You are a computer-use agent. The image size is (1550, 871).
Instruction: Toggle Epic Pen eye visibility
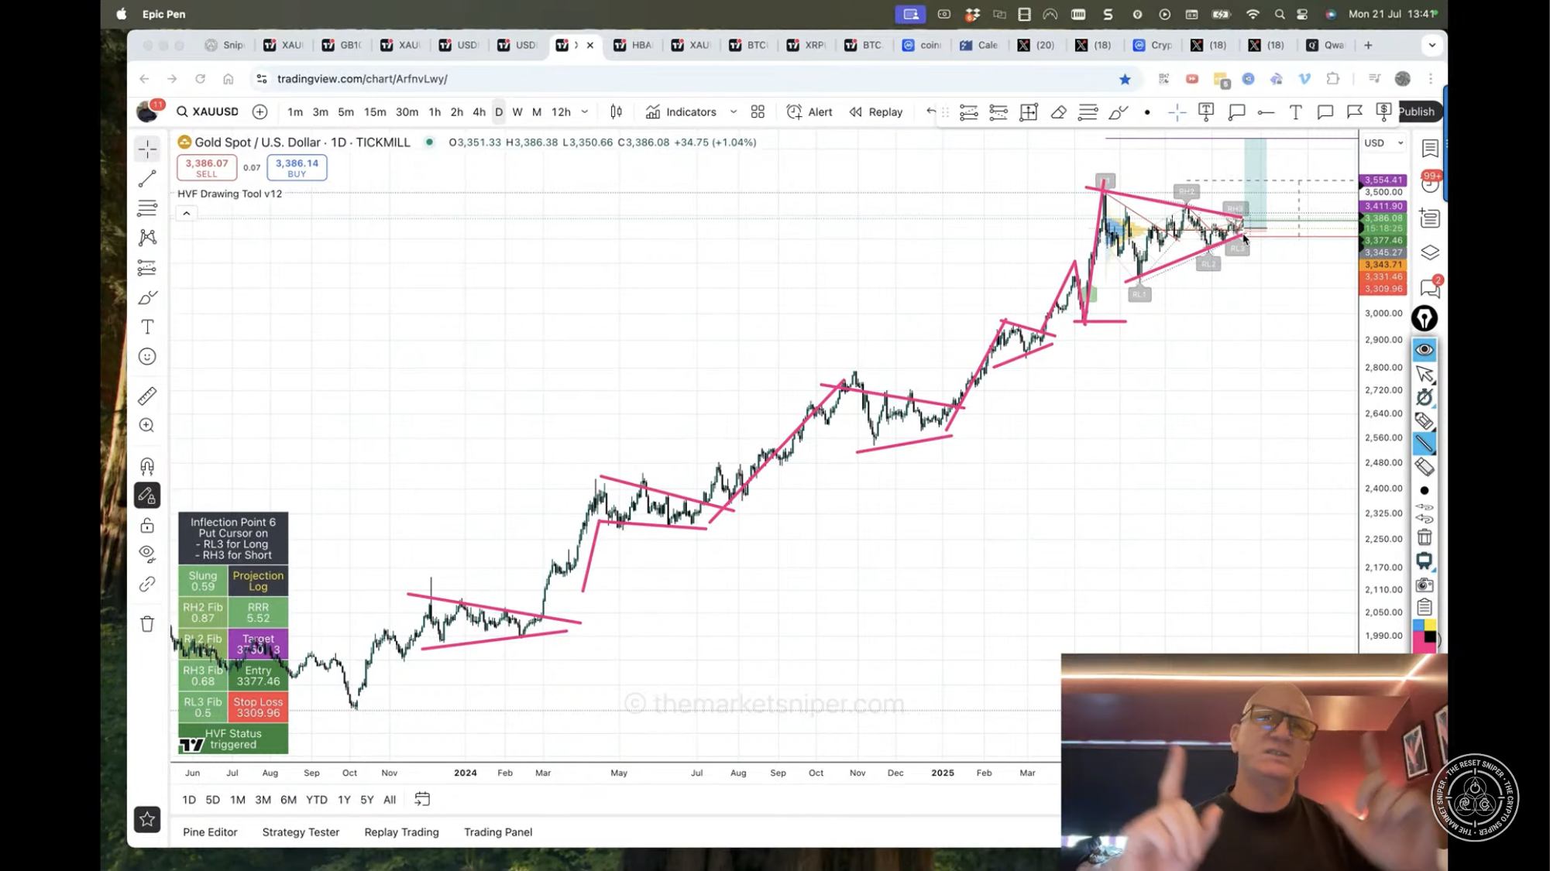pos(1424,350)
